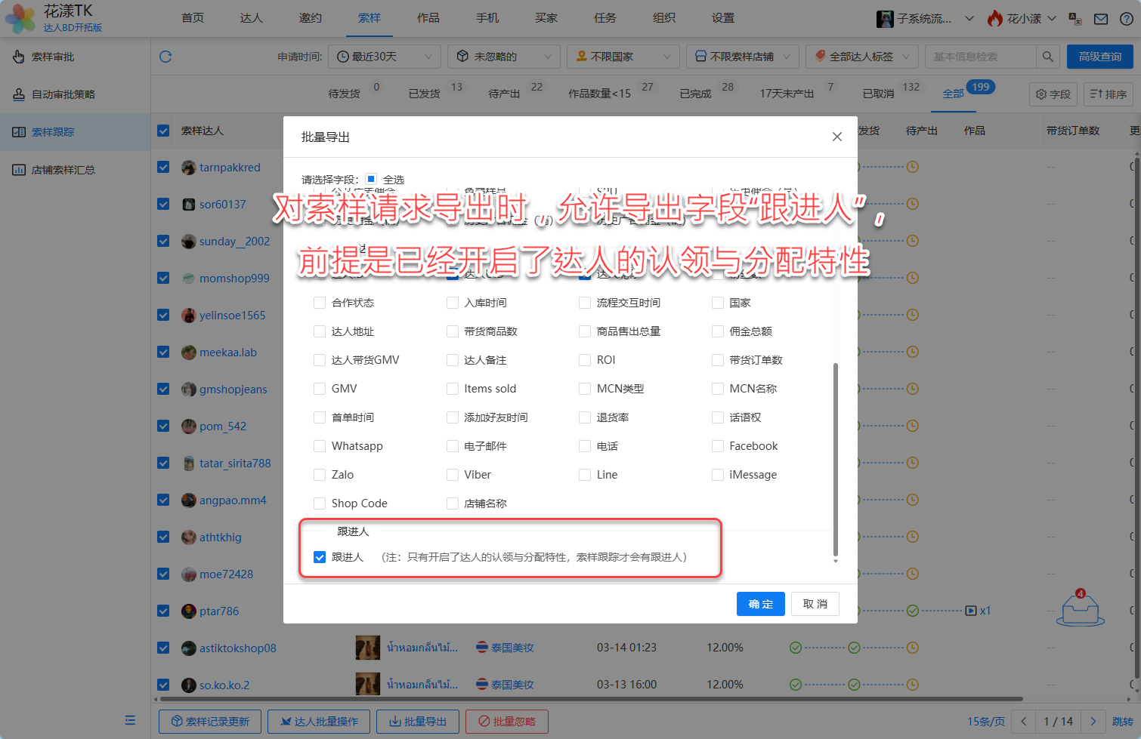Viewport: 1141px width, 739px height.
Task: Select the 已完成 status tab
Action: pyautogui.click(x=695, y=94)
